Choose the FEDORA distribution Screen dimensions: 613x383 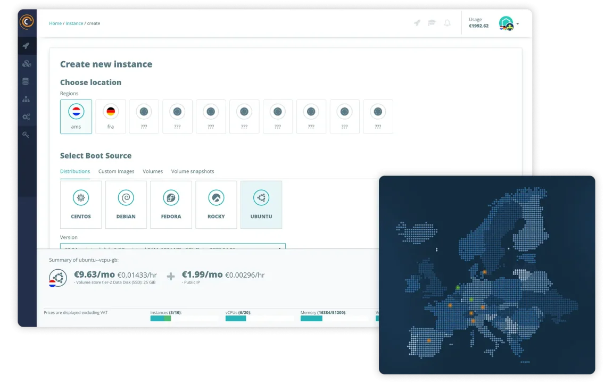(x=171, y=204)
